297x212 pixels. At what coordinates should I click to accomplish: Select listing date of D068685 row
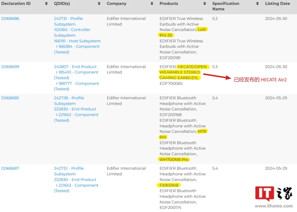(276, 98)
